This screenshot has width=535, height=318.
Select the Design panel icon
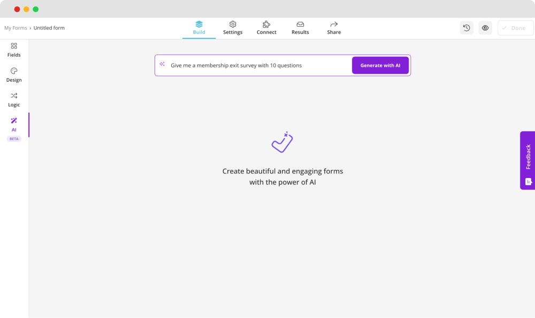point(13,72)
